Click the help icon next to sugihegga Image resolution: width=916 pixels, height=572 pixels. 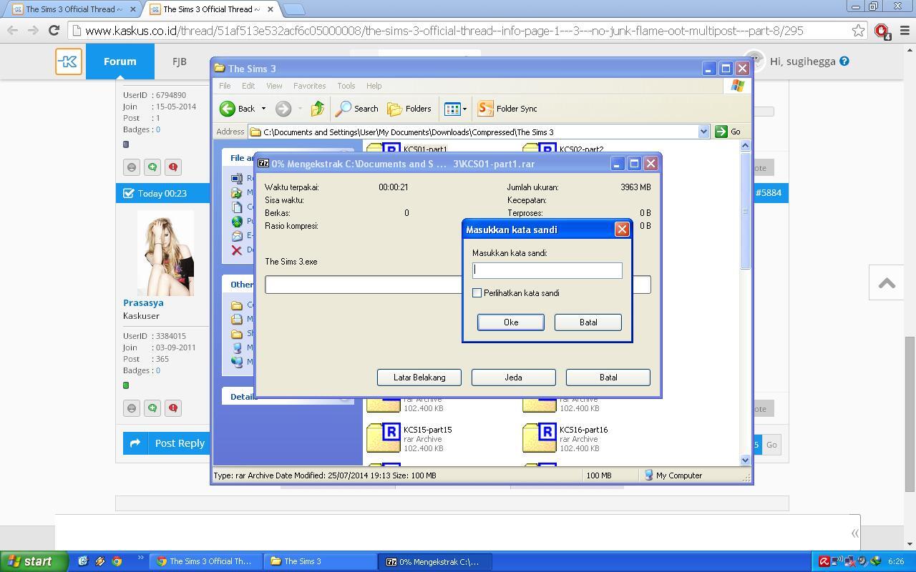pyautogui.click(x=844, y=61)
